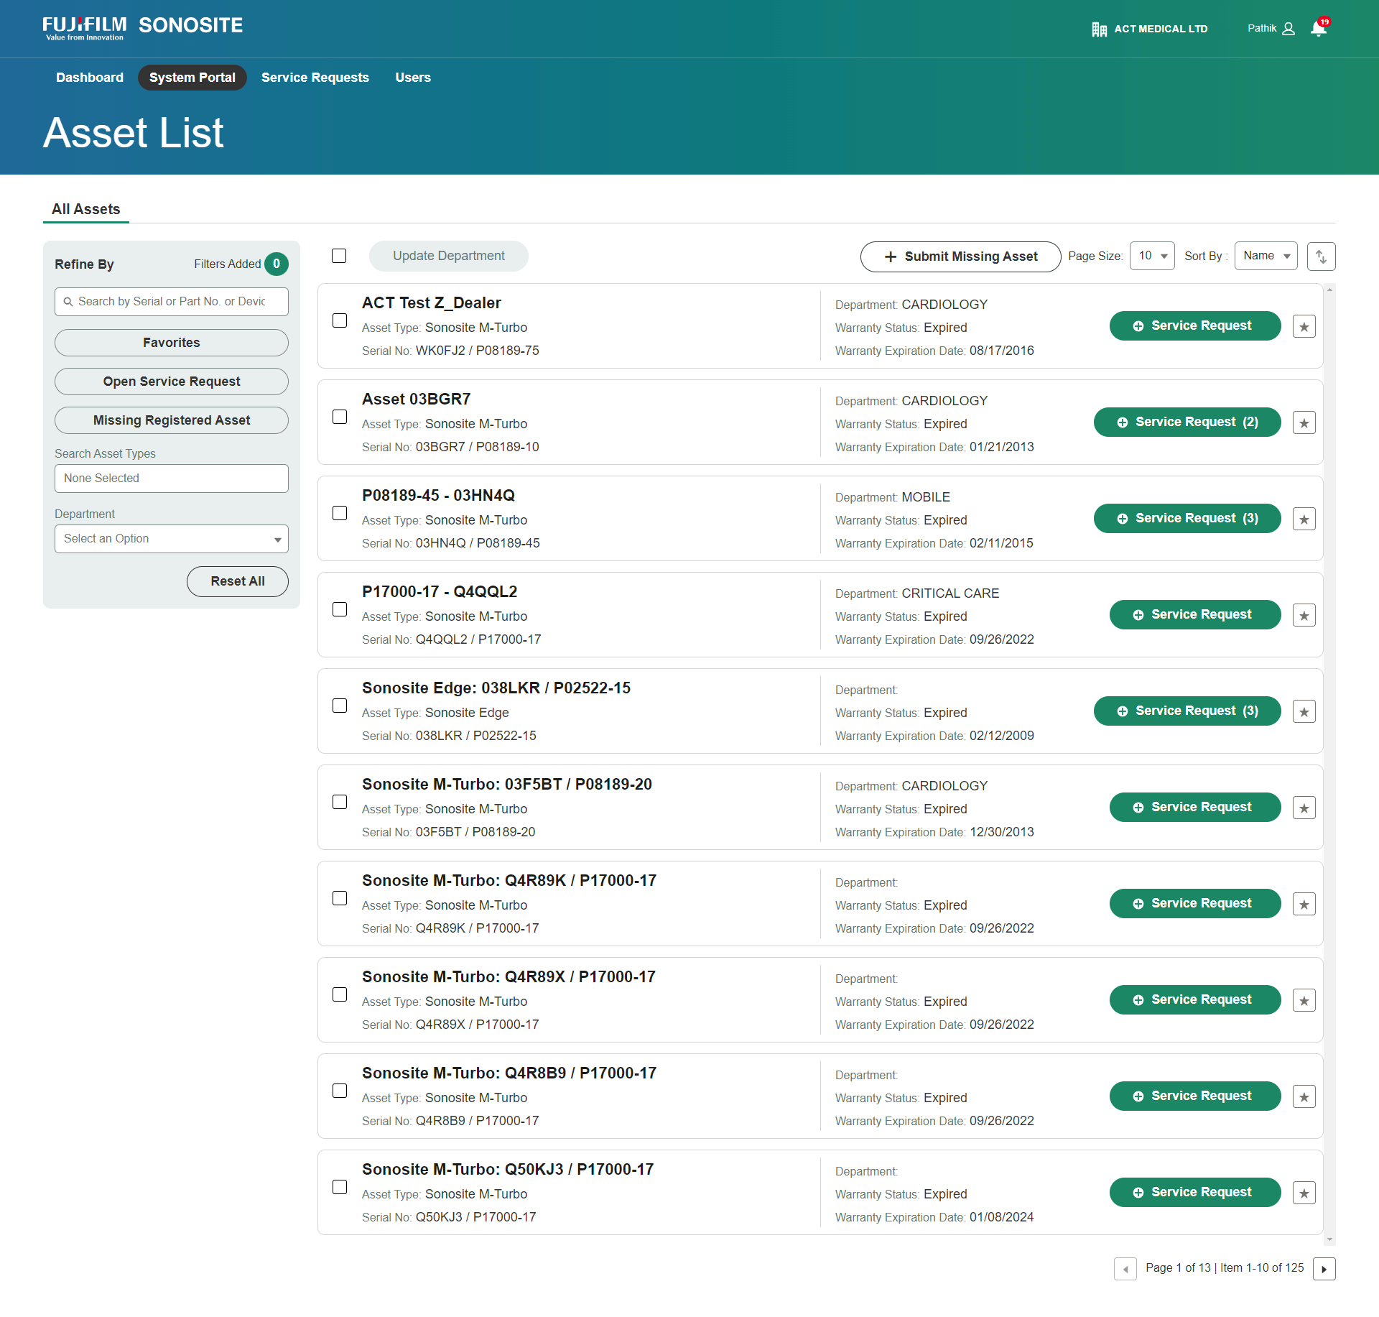Open the Page Size dropdown
The height and width of the screenshot is (1317, 1379).
(x=1152, y=256)
